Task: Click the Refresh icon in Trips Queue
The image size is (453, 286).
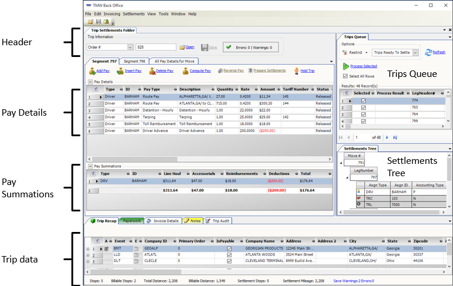Action: (428, 52)
